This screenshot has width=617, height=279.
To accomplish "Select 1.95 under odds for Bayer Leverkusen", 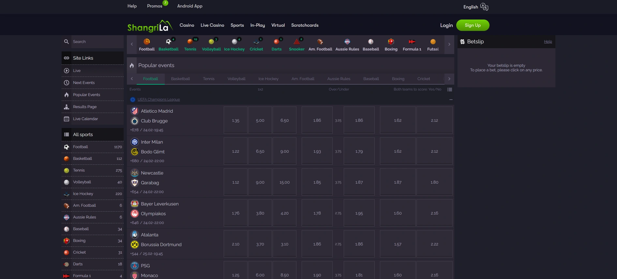I will 359,213.
